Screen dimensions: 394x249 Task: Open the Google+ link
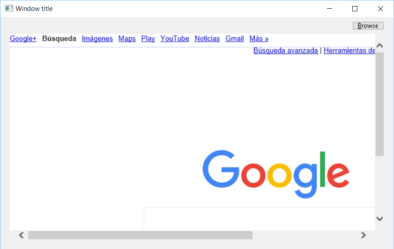pos(23,38)
